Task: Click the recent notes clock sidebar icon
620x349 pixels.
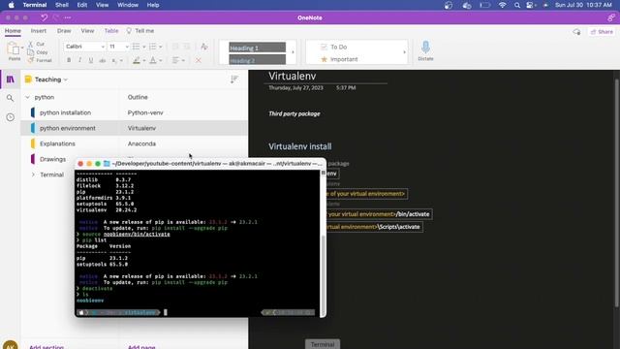Action: 11,117
